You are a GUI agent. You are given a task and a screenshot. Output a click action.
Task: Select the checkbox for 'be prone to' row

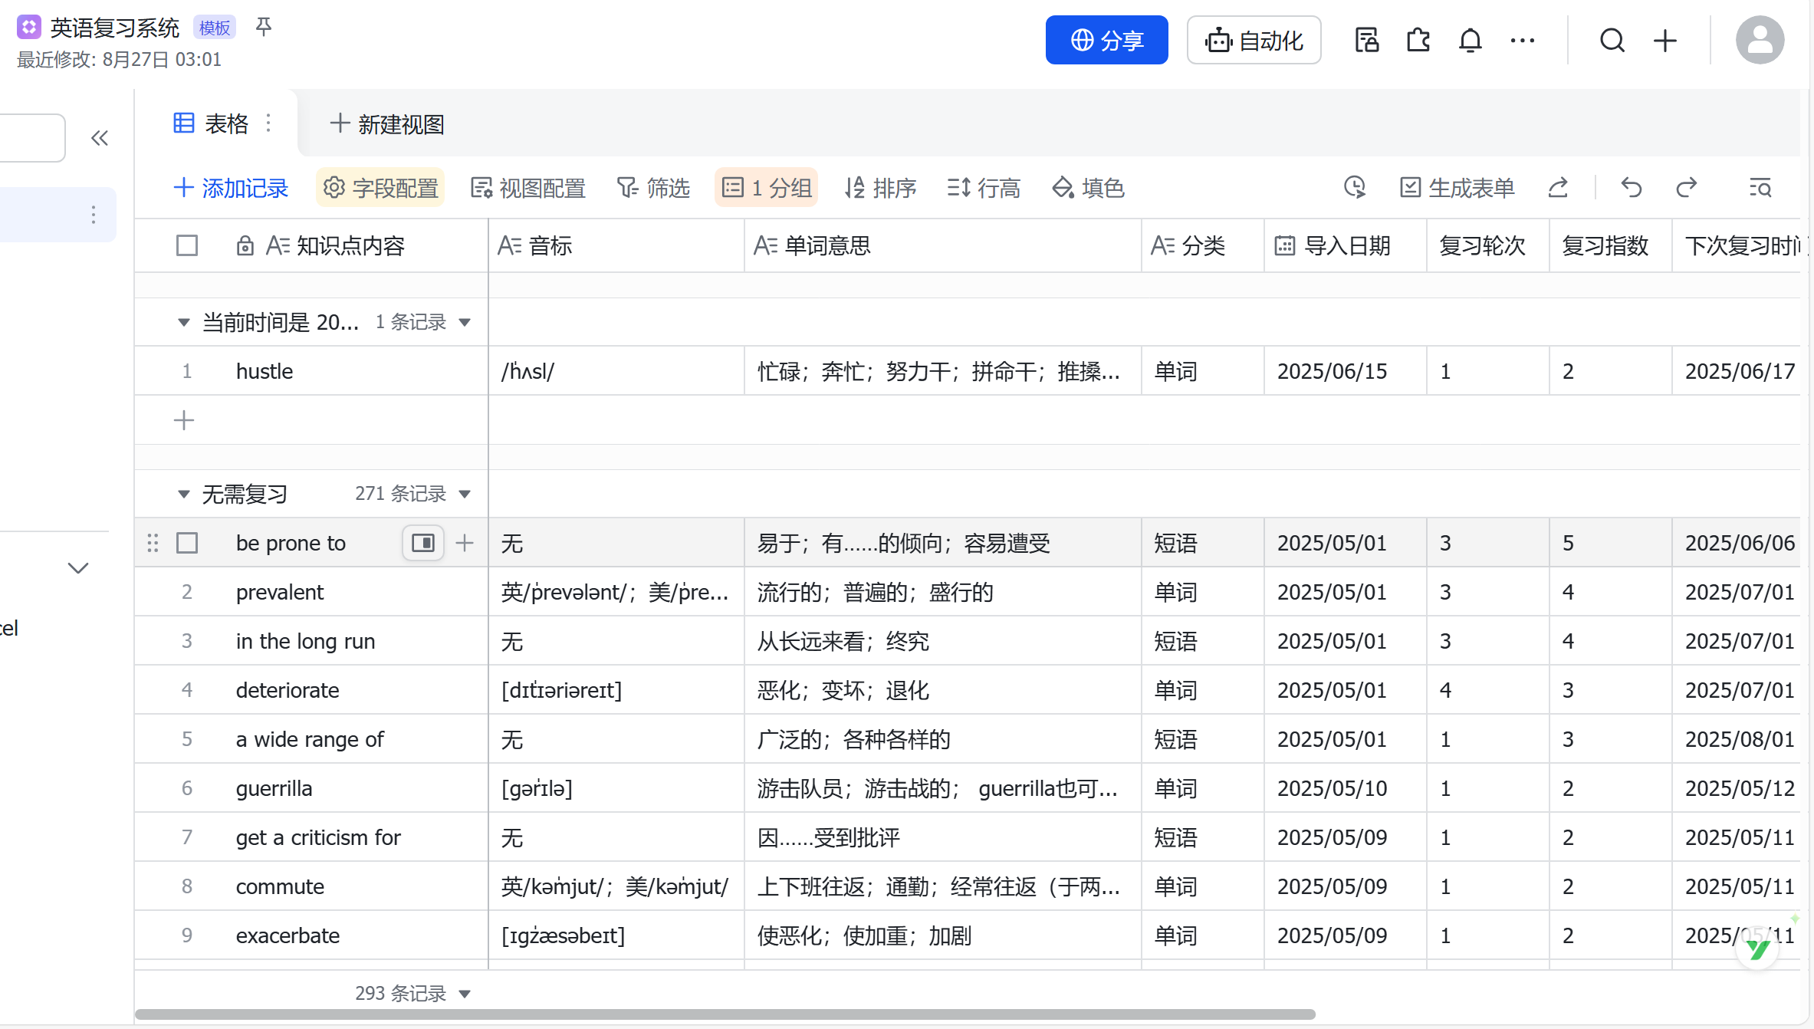click(187, 542)
